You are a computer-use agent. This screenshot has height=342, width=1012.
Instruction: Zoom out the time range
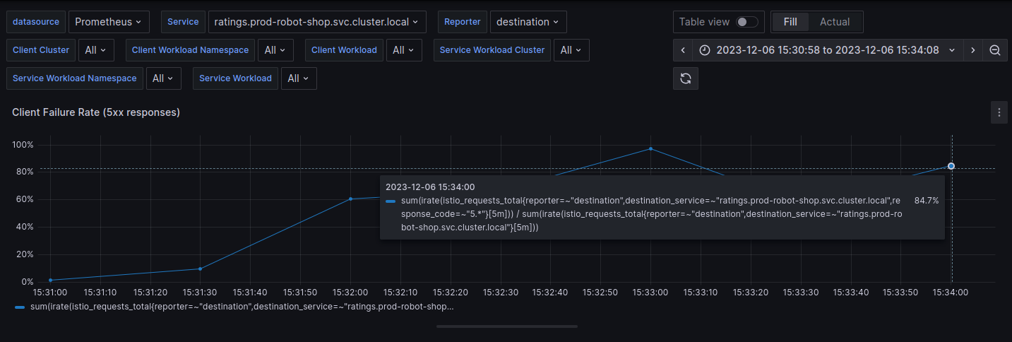pyautogui.click(x=994, y=50)
